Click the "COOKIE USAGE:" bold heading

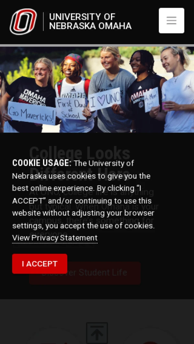point(42,163)
